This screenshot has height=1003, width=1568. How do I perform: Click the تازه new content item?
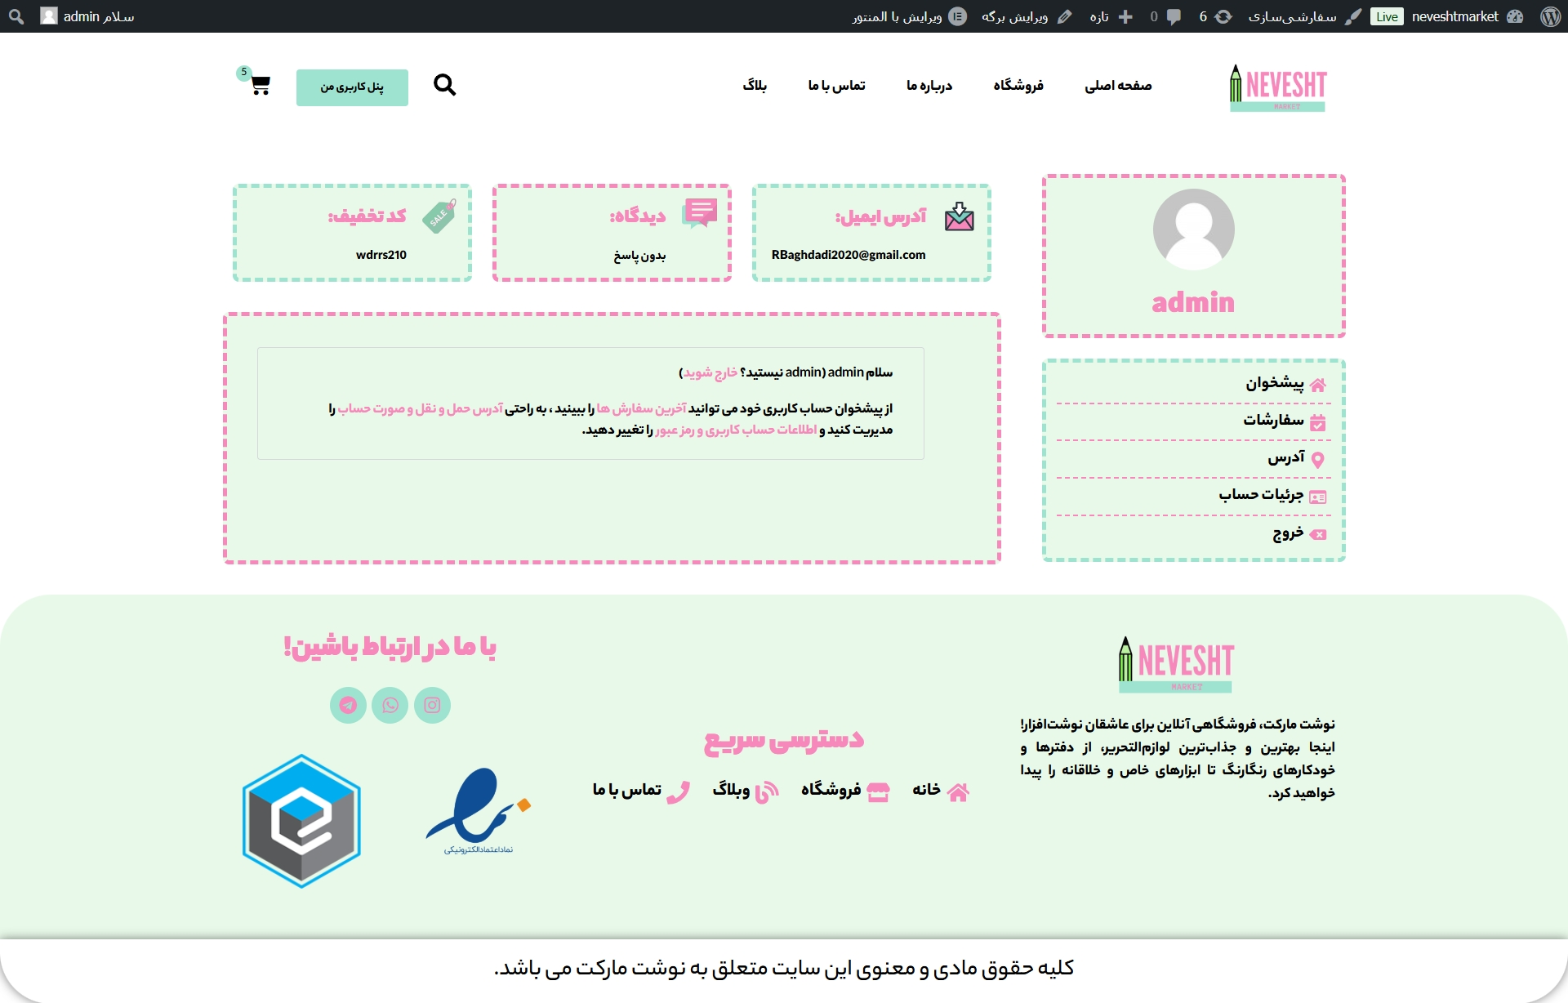[x=1111, y=16]
